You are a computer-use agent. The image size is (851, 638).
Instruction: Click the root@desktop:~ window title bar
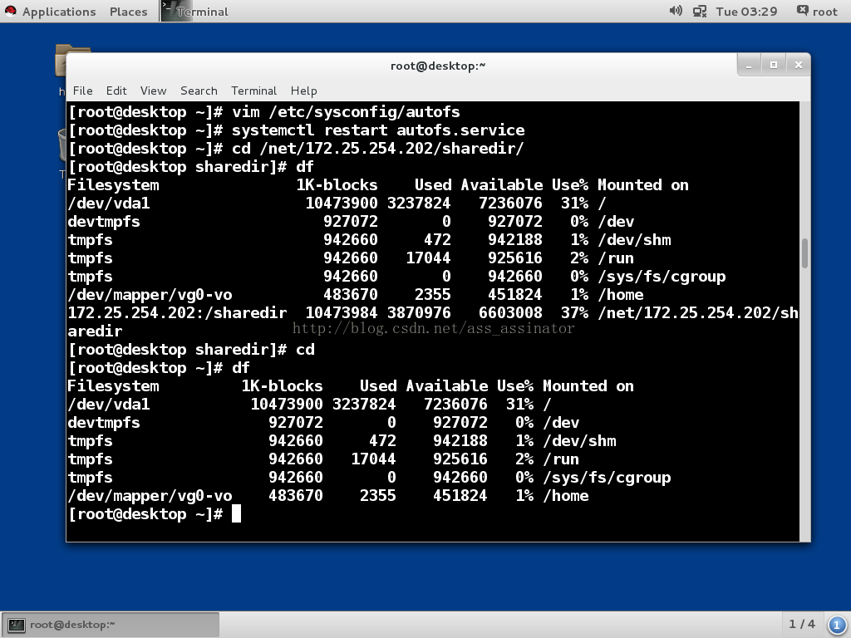click(437, 66)
